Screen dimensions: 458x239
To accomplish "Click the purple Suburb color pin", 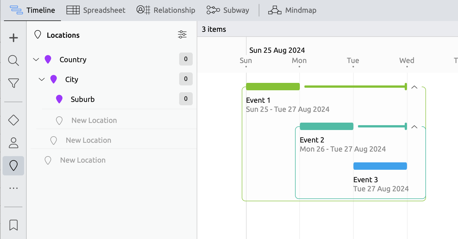I will [59, 99].
